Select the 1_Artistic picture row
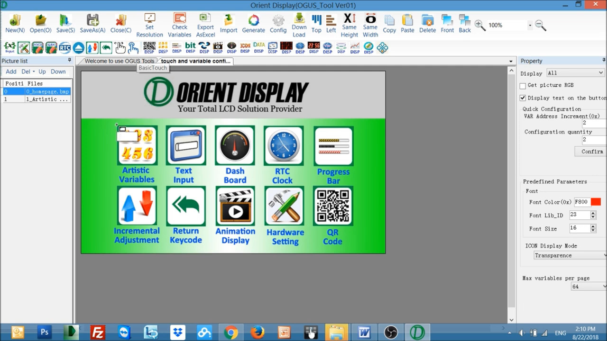 pos(37,99)
